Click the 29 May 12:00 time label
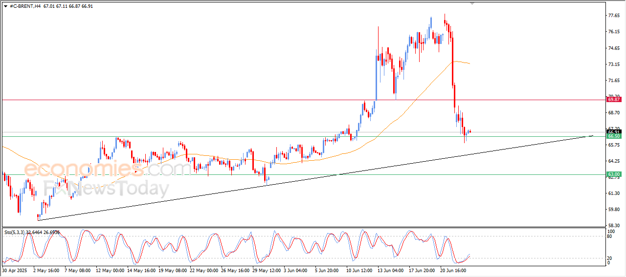Image resolution: width=626 pixels, height=277 pixels. point(267,270)
